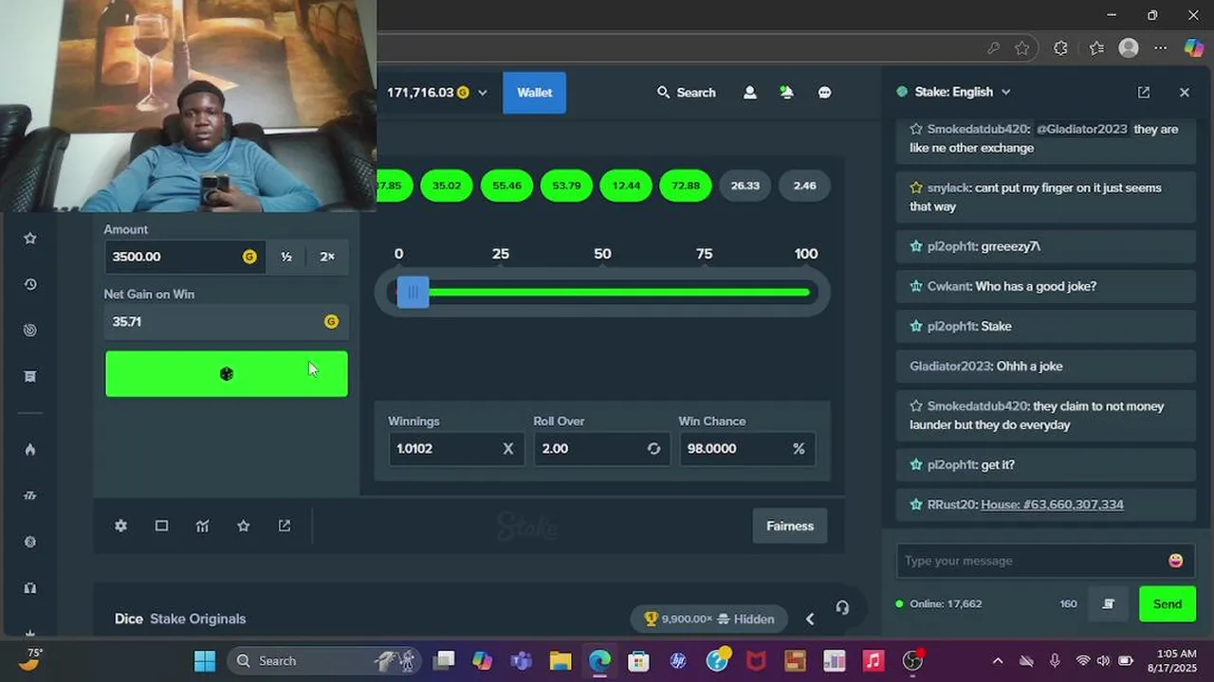
Task: Click the Roll Over value field
Action: pos(600,449)
